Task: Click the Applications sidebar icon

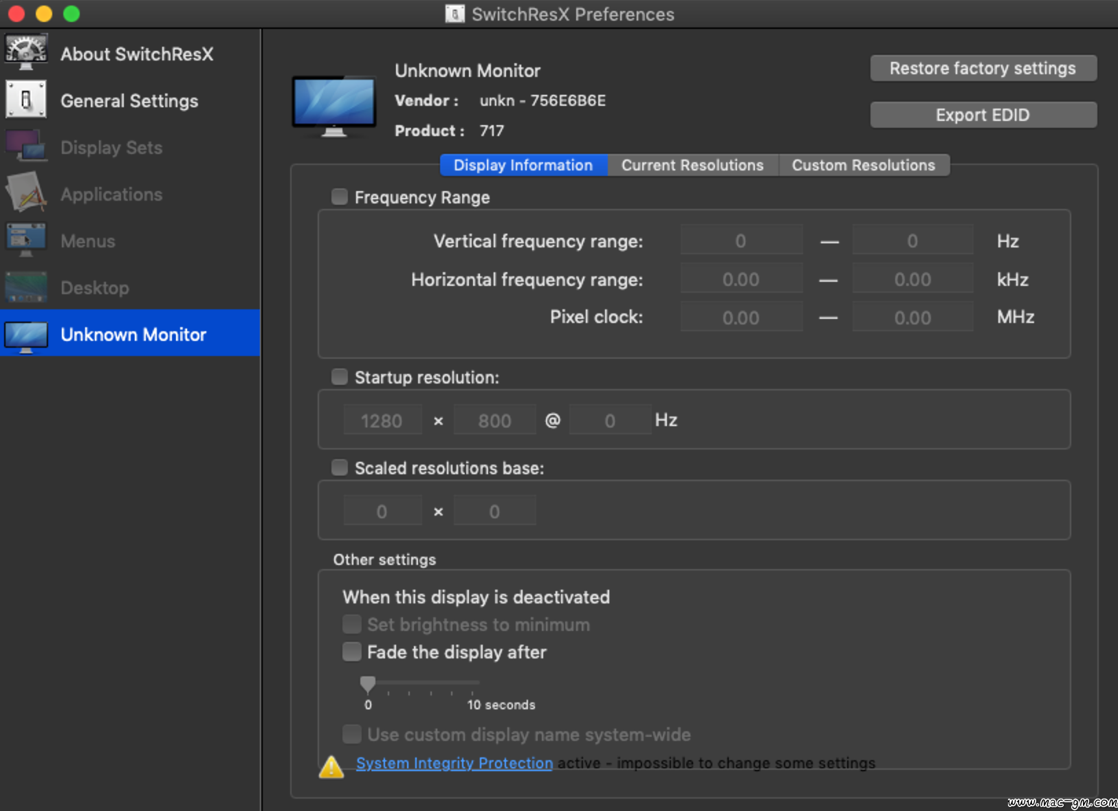Action: click(26, 193)
